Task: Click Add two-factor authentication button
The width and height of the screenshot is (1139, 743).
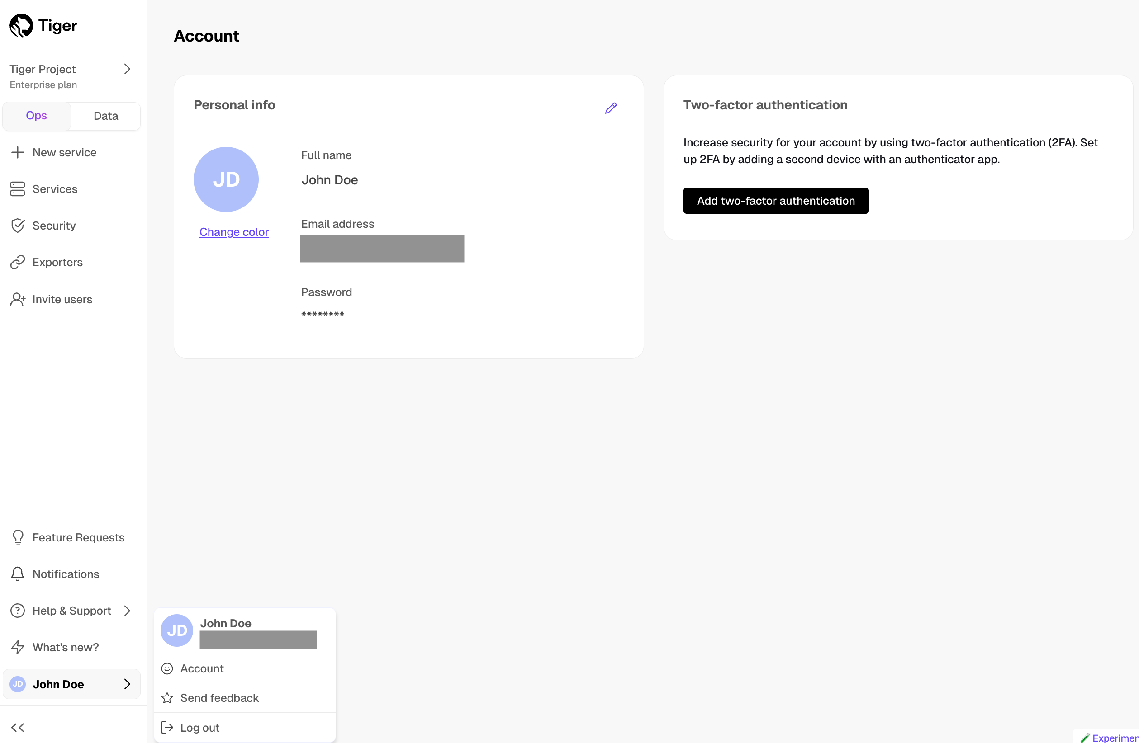Action: pyautogui.click(x=775, y=201)
